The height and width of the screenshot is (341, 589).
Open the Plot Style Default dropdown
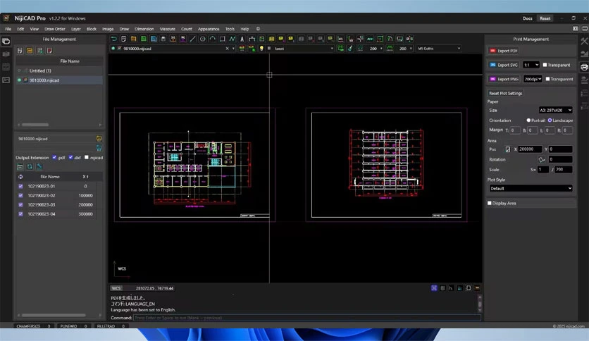click(x=531, y=189)
